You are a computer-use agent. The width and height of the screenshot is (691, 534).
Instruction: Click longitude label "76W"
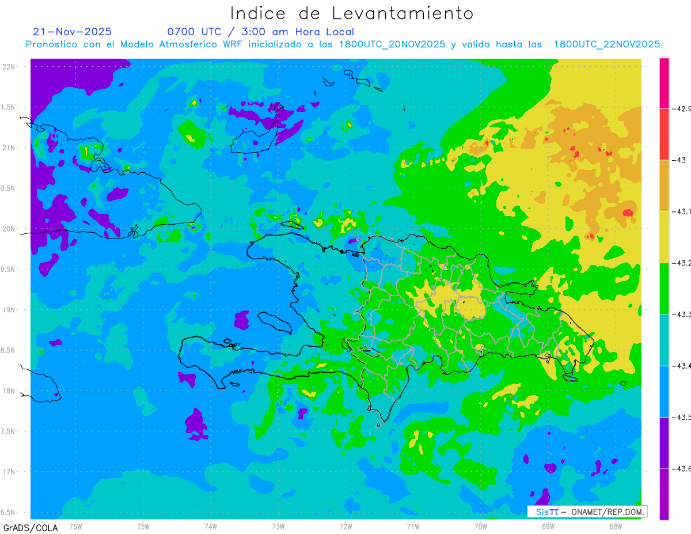[75, 526]
